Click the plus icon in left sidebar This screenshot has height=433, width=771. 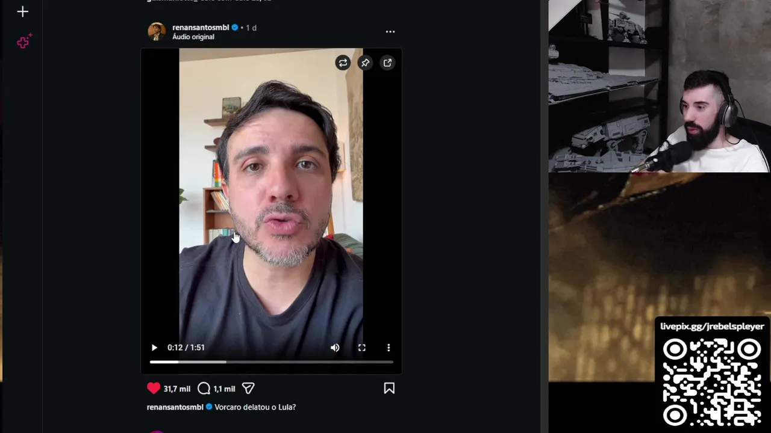click(x=23, y=11)
